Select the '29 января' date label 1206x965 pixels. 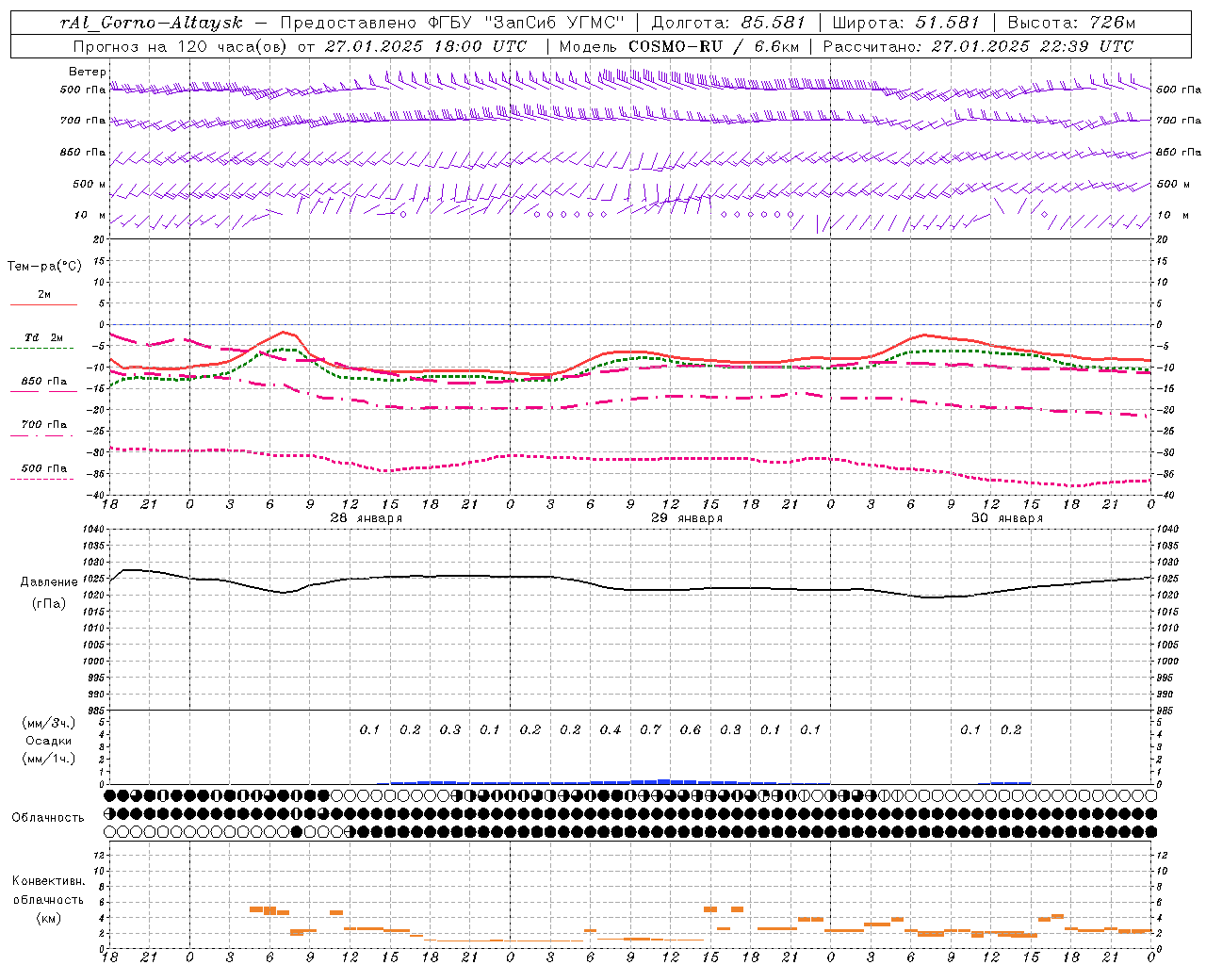point(687,518)
